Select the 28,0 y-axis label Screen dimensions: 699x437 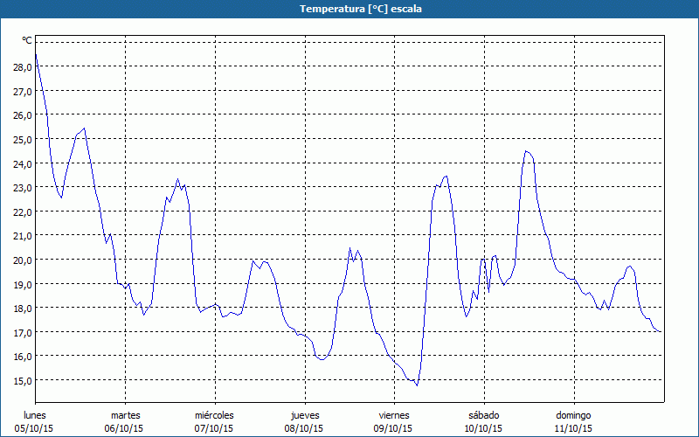click(x=20, y=66)
